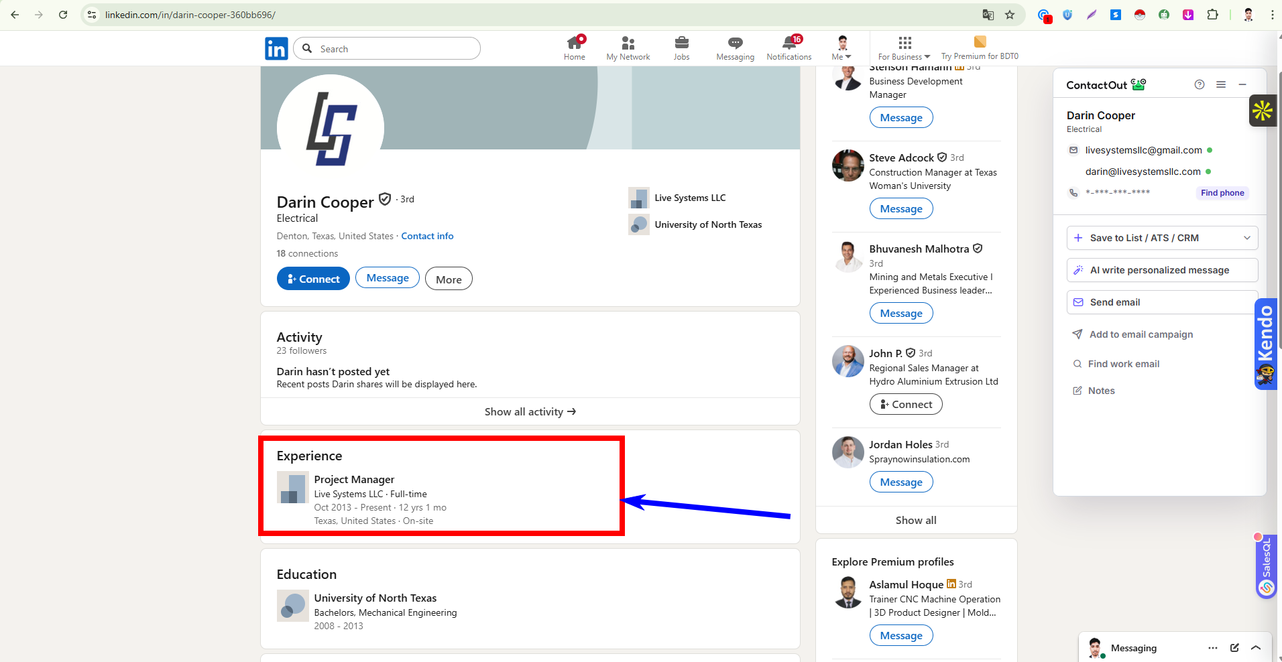Reload the current page

pos(63,15)
